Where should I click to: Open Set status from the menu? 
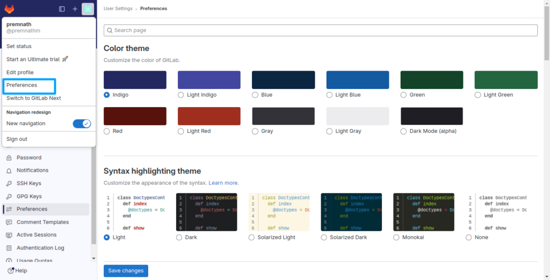coord(19,47)
